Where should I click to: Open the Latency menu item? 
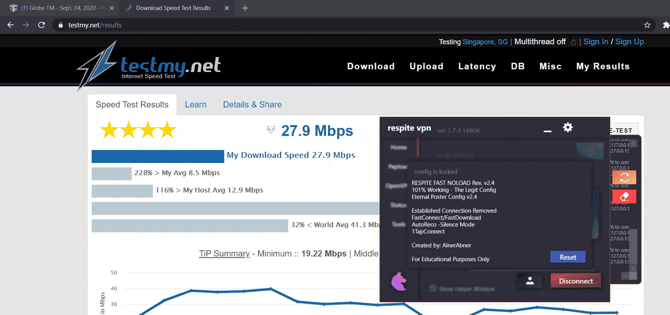[477, 66]
